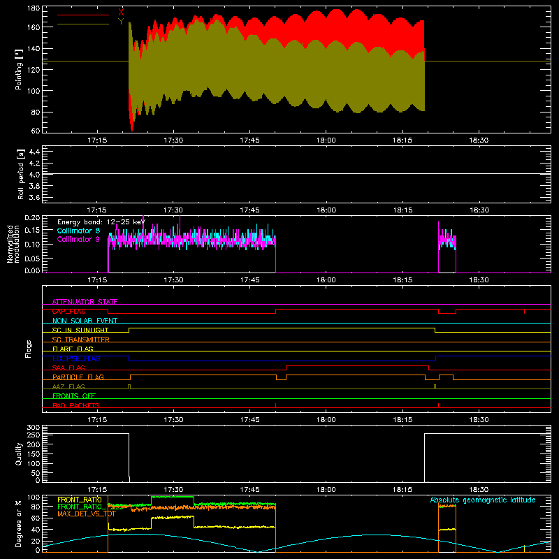559x559 pixels.
Task: Click the 0.20 tick on modulation axis
Action: [x=32, y=217]
